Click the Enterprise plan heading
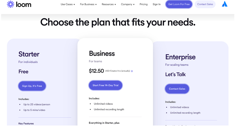 (x=180, y=57)
